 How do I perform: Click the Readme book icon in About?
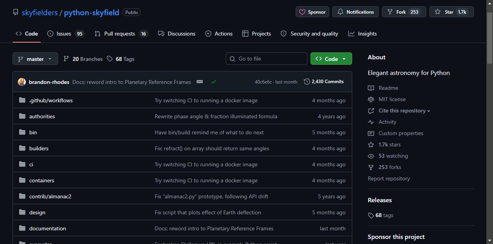point(371,88)
